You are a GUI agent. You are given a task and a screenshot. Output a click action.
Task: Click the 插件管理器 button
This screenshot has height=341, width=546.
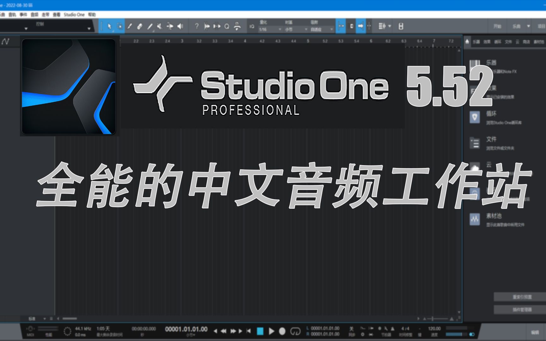[x=520, y=310]
